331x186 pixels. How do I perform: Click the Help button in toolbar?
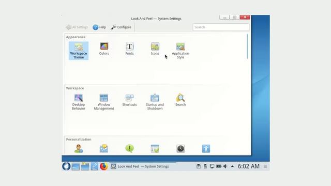coord(99,27)
